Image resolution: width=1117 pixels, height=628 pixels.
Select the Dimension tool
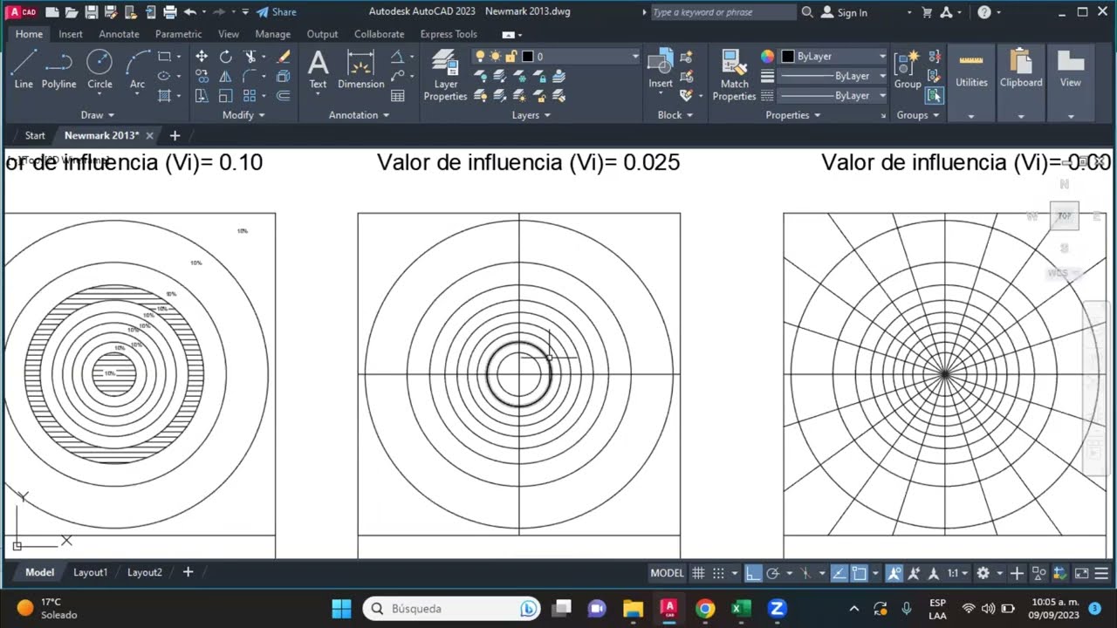pyautogui.click(x=360, y=69)
